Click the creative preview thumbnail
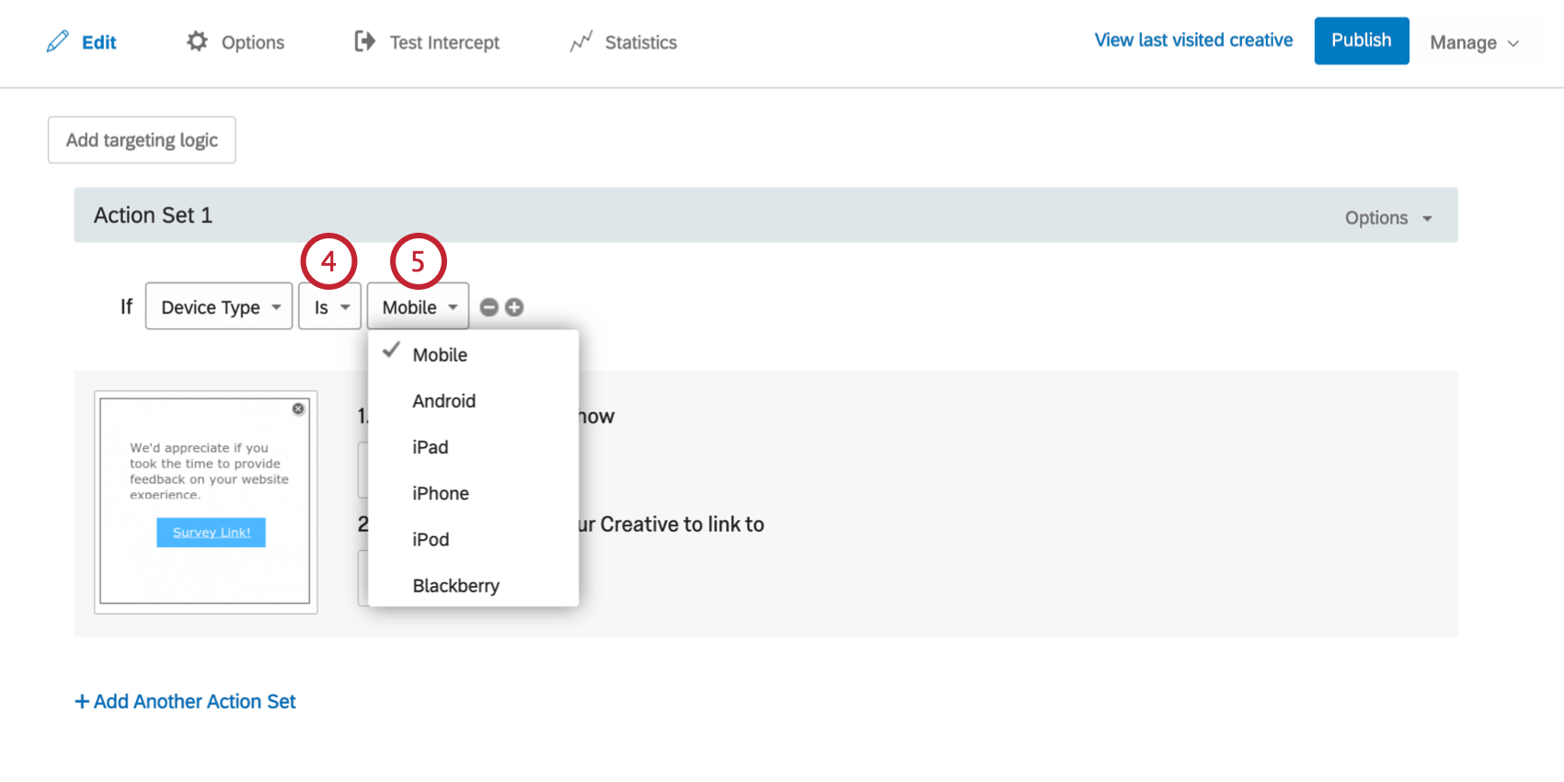Screen dimensions: 1564x782 (x=205, y=501)
